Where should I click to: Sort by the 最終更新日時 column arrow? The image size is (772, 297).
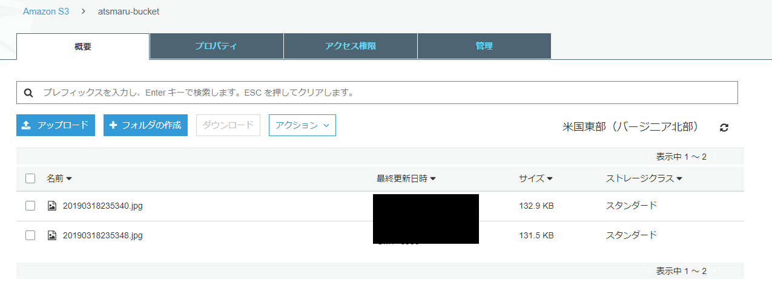[x=434, y=179]
